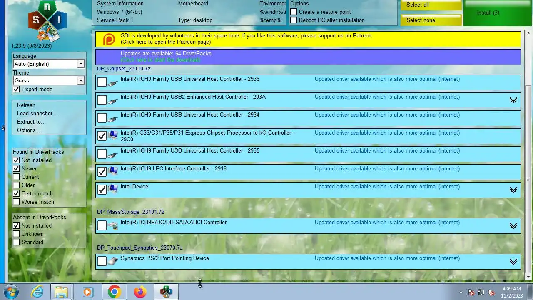533x300 pixels.
Task: Click Extract to... menu entry
Action: pos(31,122)
